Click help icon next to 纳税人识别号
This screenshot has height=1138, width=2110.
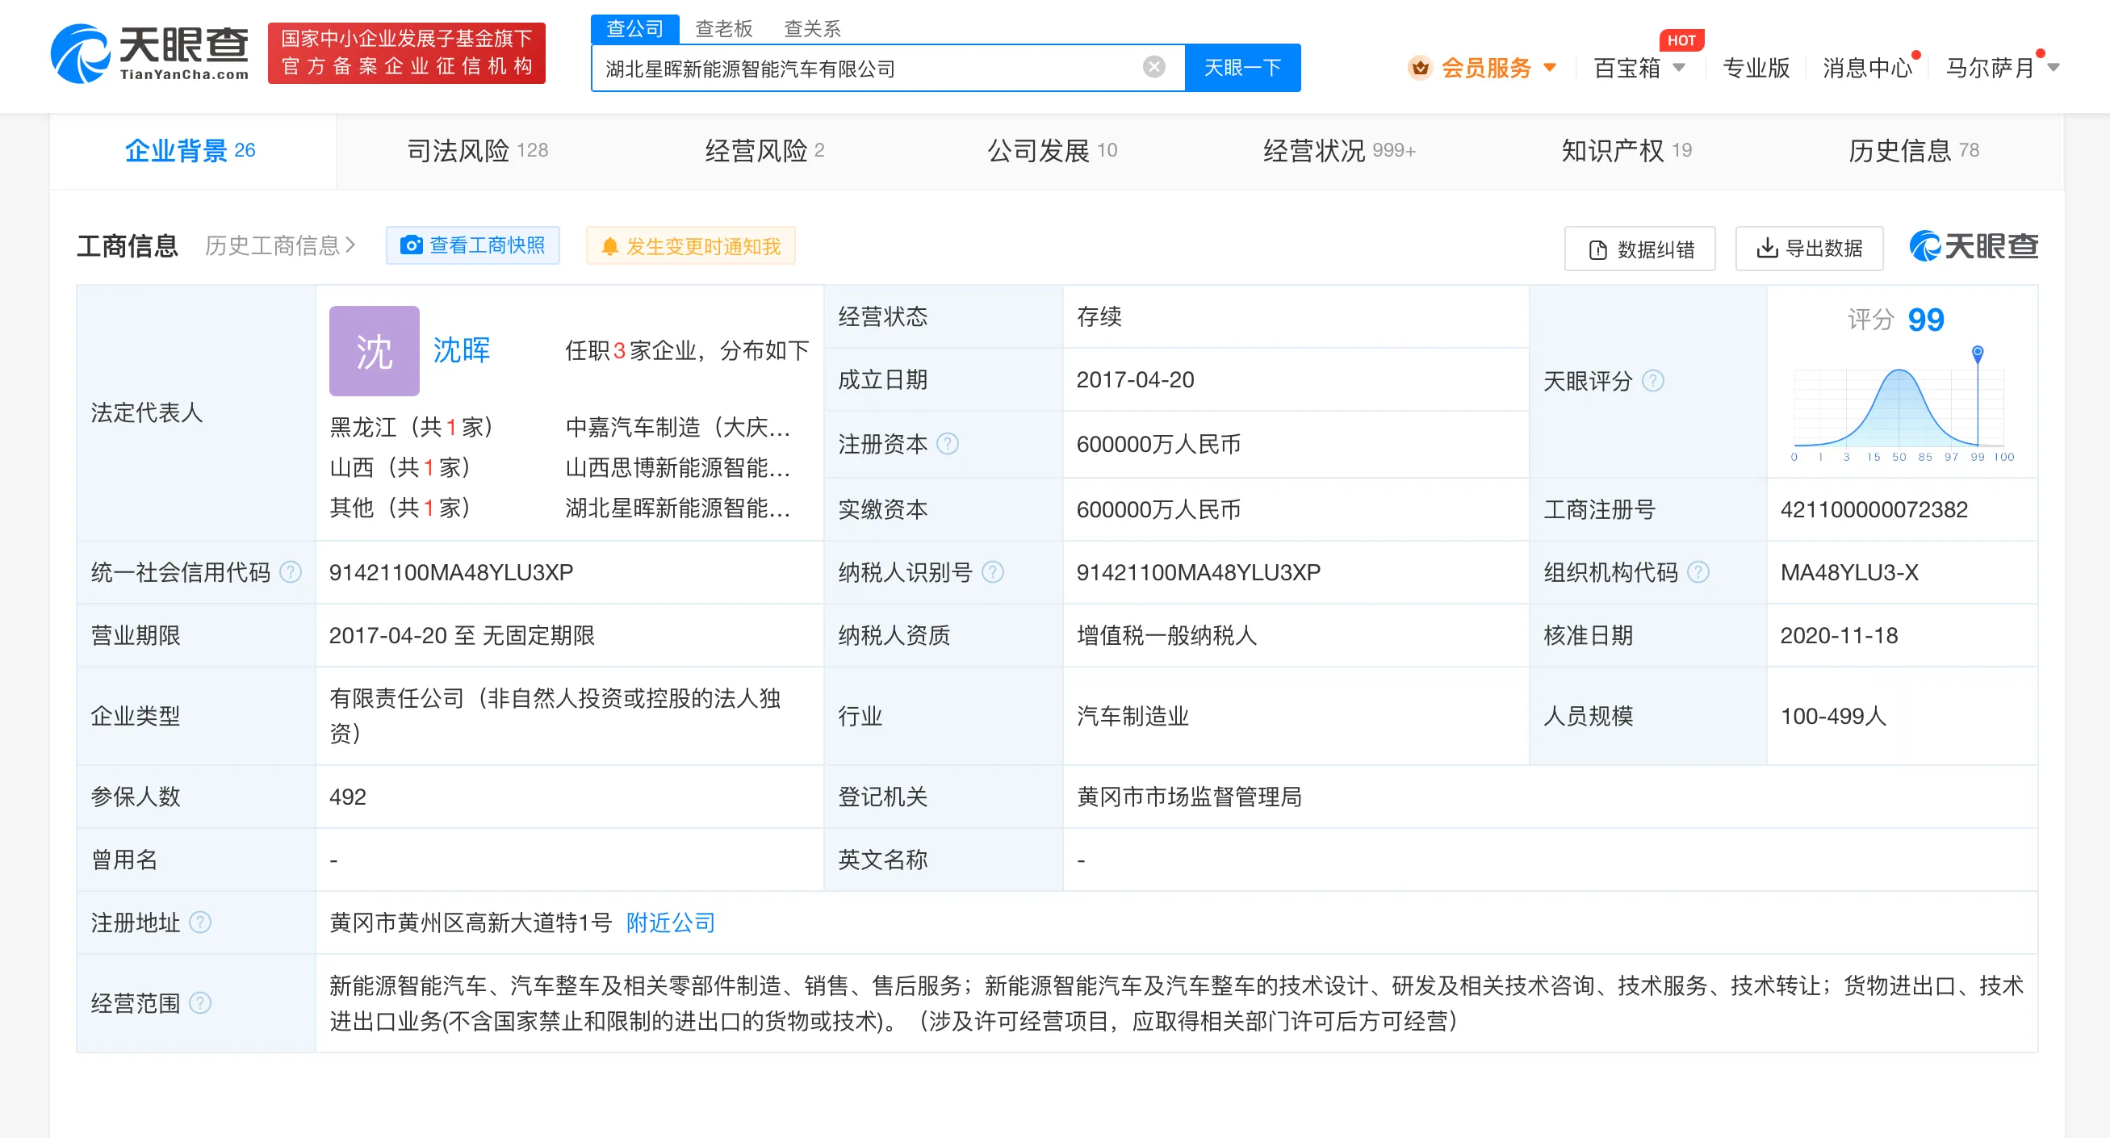[993, 572]
